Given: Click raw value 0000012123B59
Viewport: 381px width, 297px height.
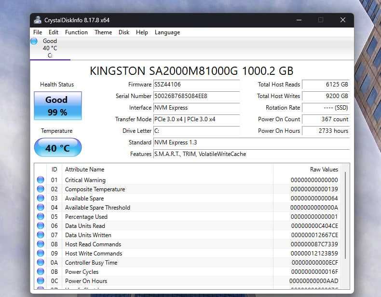Looking at the screenshot, I should coord(314,254).
